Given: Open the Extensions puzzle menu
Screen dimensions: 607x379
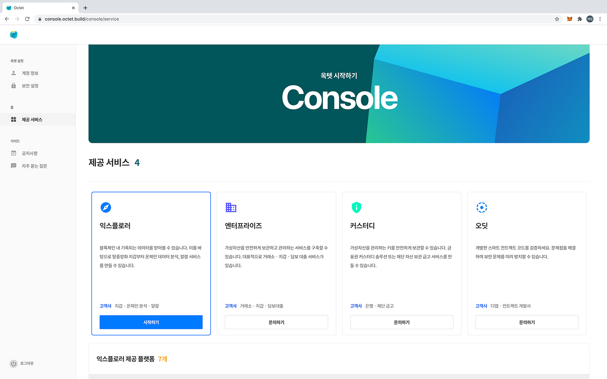Looking at the screenshot, I should [x=580, y=19].
